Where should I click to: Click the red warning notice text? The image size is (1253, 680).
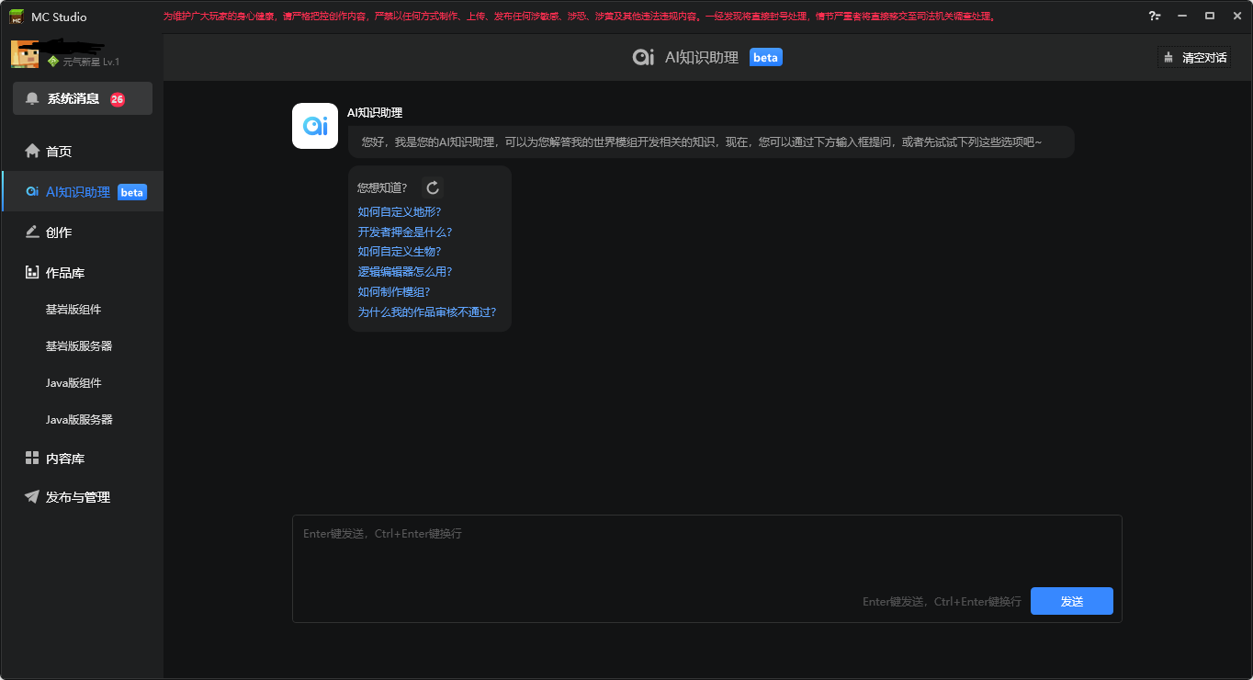(x=579, y=17)
